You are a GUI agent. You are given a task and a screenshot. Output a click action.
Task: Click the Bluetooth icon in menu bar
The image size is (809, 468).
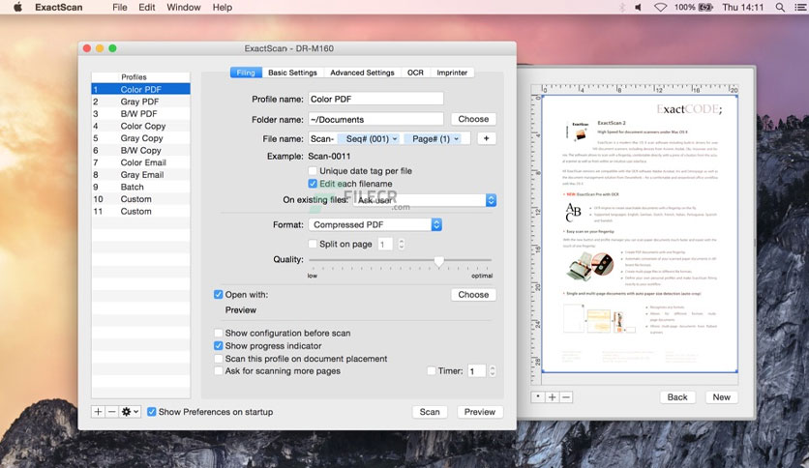(621, 7)
